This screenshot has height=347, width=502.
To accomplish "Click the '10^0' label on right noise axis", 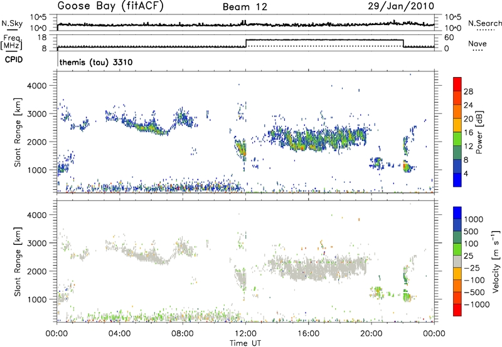I will pyautogui.click(x=453, y=28).
